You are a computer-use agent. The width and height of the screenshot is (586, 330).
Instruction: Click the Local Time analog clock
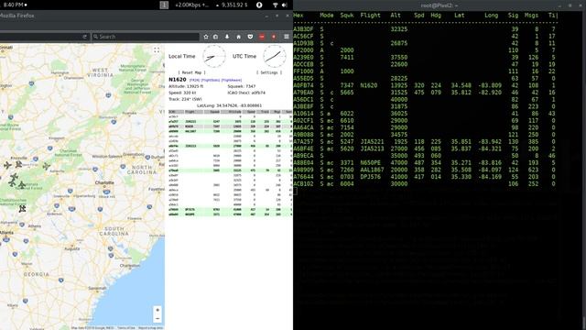[x=214, y=56]
